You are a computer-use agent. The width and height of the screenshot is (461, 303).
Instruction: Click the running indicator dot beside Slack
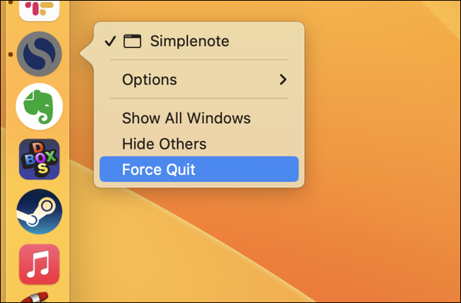click(x=11, y=2)
